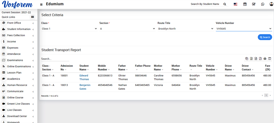Open the Route Title dropdown

click(x=185, y=29)
